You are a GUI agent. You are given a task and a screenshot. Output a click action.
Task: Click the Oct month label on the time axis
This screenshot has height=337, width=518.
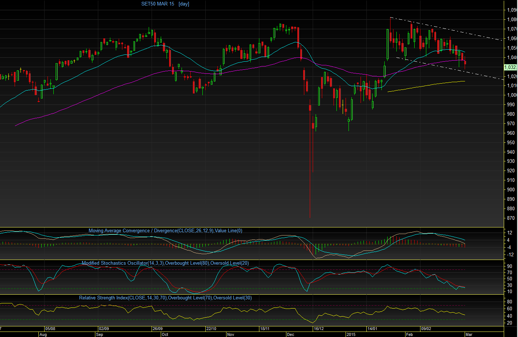point(165,334)
